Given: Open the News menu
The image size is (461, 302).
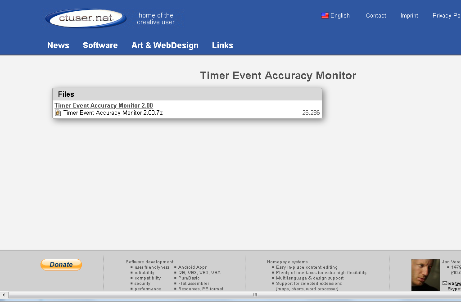Looking at the screenshot, I should point(58,45).
